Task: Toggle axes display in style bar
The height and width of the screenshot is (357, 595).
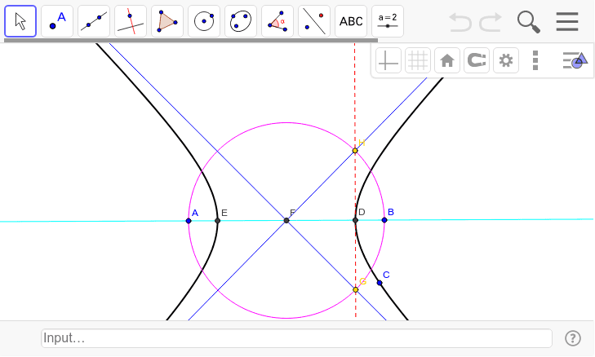Action: click(x=389, y=60)
